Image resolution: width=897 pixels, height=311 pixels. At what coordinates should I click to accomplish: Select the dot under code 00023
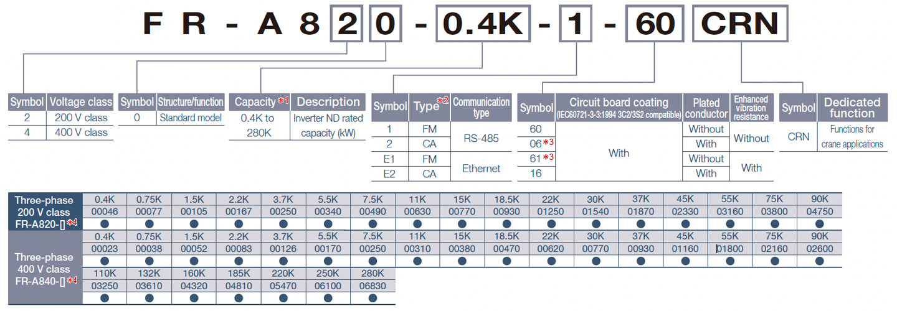(104, 261)
